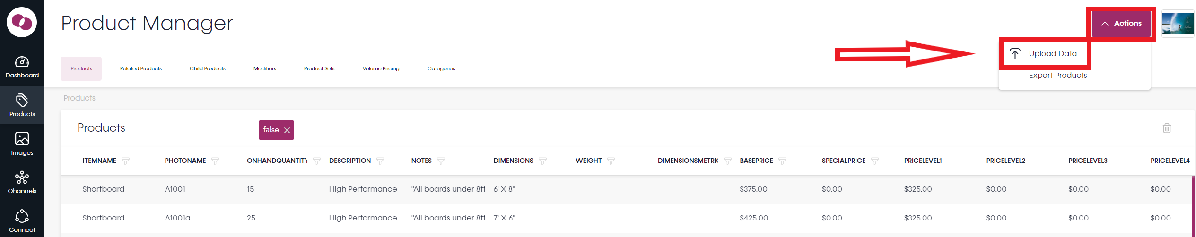The width and height of the screenshot is (1196, 237).
Task: Open the Connect sidebar section
Action: (22, 221)
